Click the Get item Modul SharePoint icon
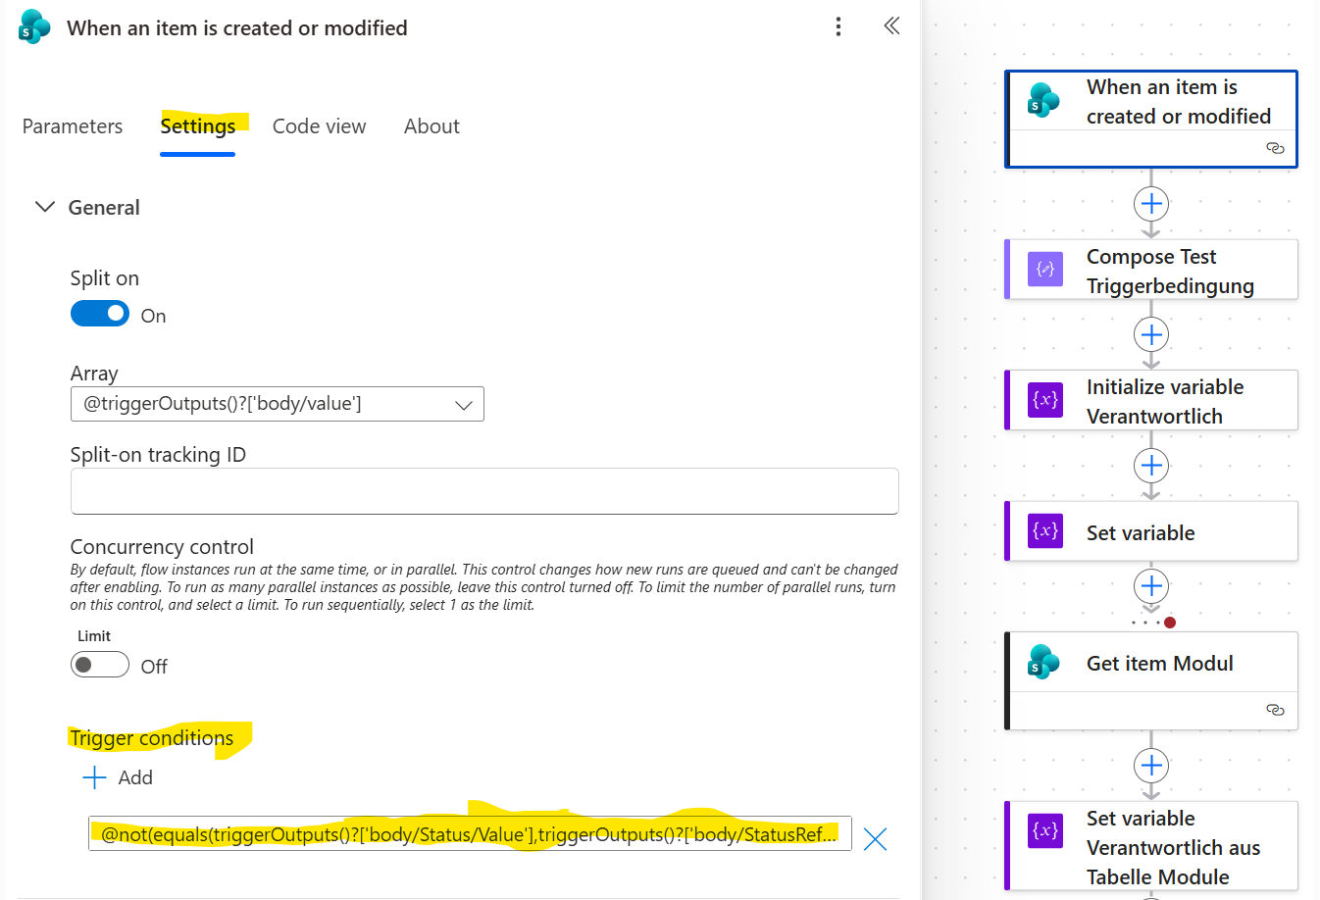 click(1044, 663)
